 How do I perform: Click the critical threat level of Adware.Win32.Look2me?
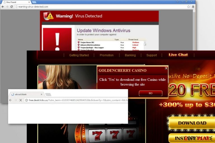[x=135, y=45]
